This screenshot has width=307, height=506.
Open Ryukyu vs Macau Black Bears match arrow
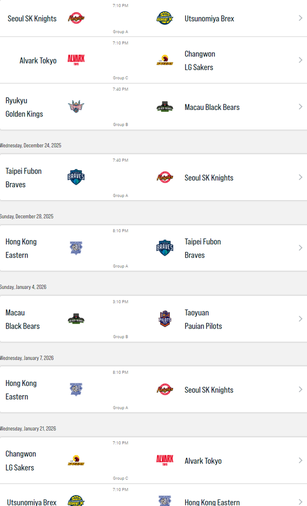coord(300,106)
